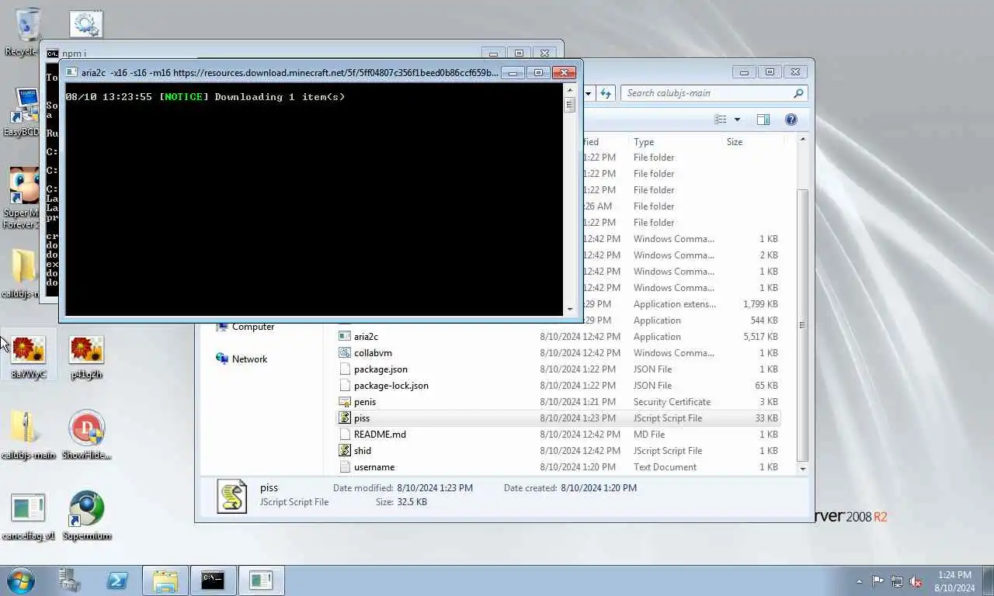Screen dimensions: 994x596
Task: Click the Explorer file list scroll-down arrow
Action: coord(802,469)
